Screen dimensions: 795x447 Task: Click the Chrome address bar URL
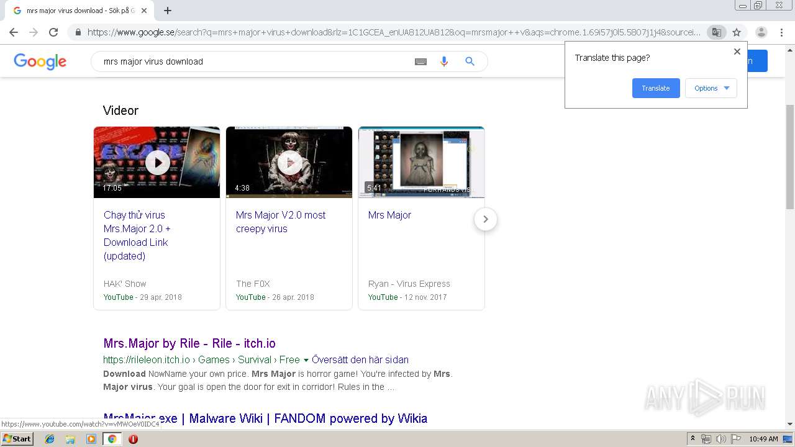[394, 32]
